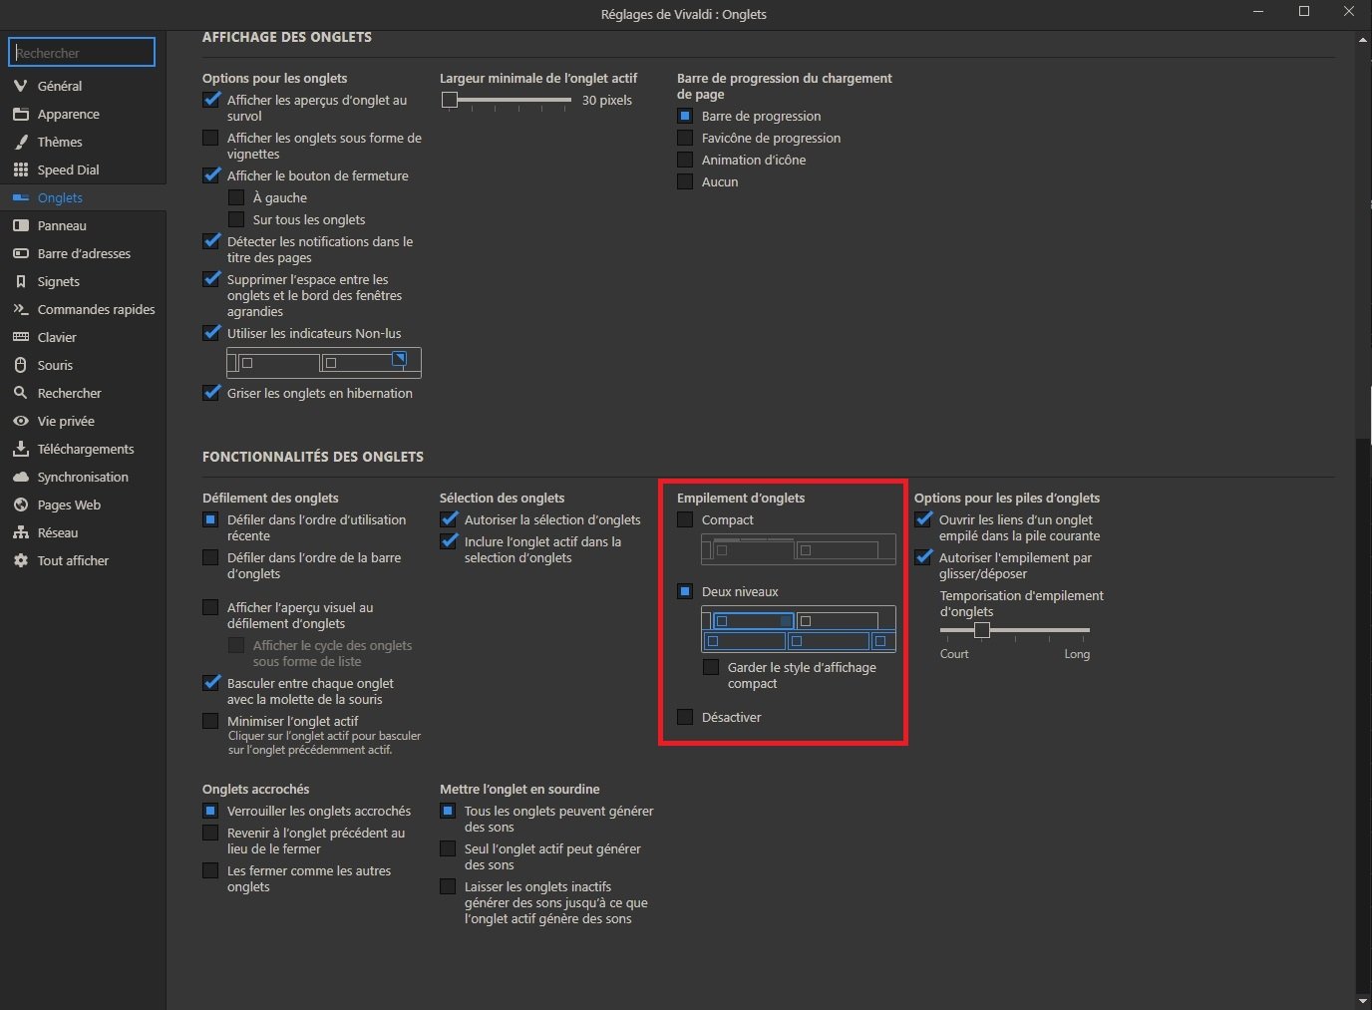This screenshot has height=1010, width=1372.
Task: Open the Synchronisation cloud icon
Action: coord(20,477)
